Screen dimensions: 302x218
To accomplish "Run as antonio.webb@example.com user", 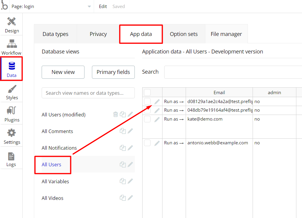I will click(x=174, y=143).
